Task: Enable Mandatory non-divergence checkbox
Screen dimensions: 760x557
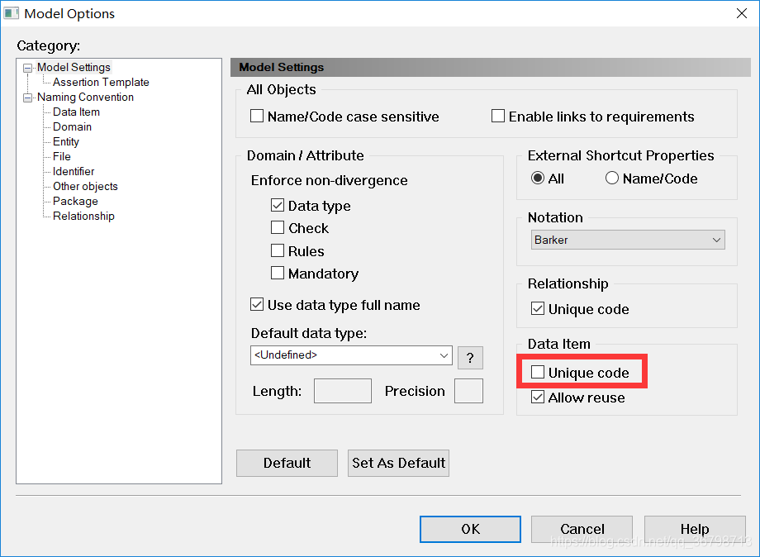Action: [278, 274]
